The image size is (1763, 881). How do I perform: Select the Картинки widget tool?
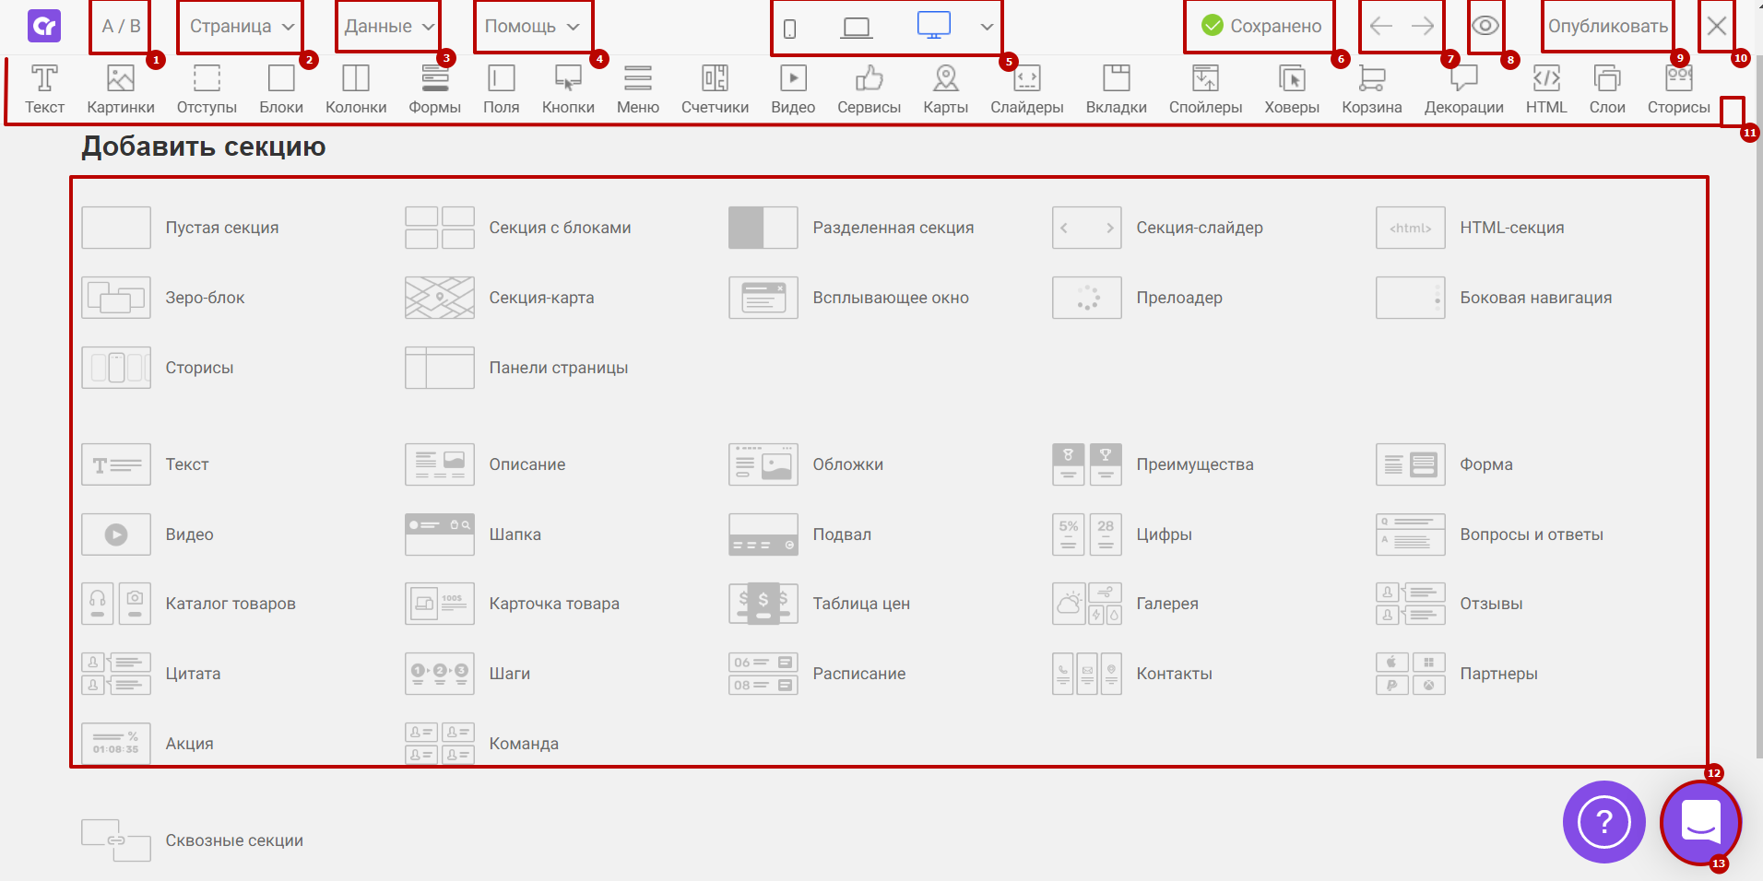121,89
